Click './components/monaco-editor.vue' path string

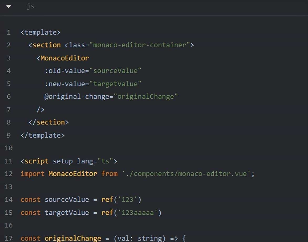coord(186,174)
